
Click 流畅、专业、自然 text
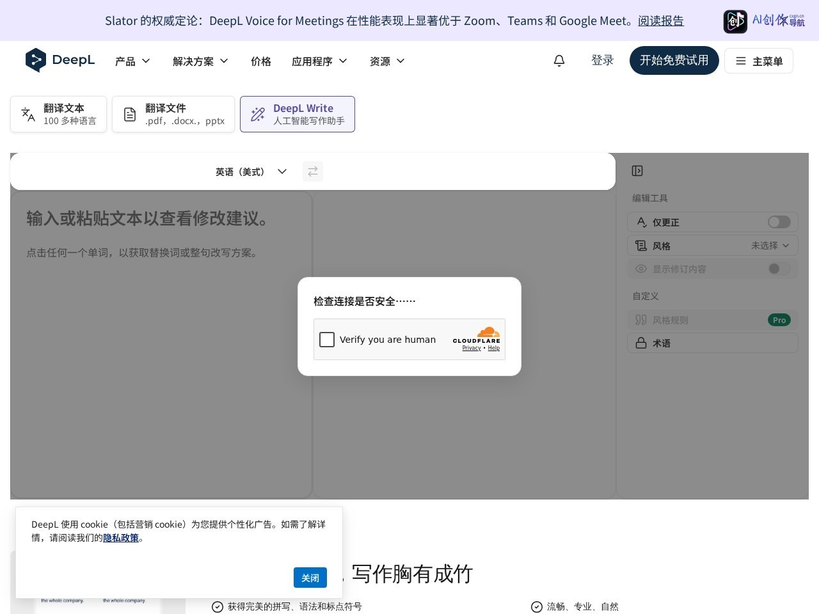pyautogui.click(x=583, y=606)
